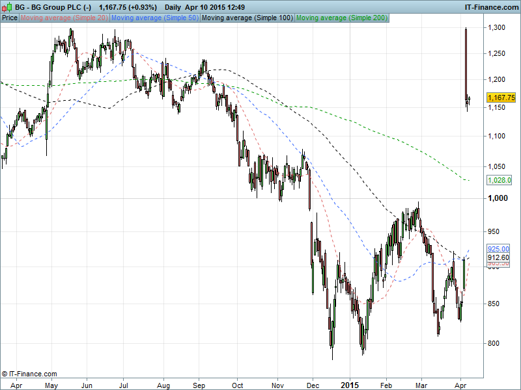Click the Jul month label on time axis
The width and height of the screenshot is (521, 390).
[x=124, y=385]
